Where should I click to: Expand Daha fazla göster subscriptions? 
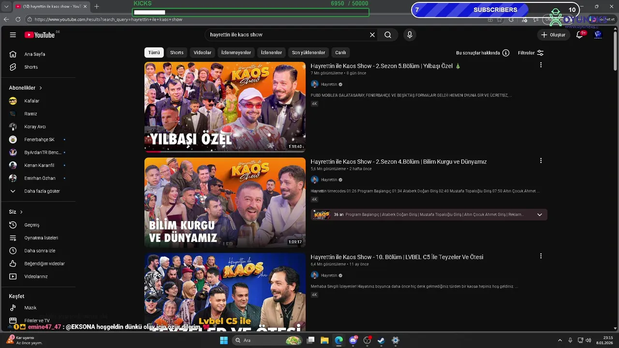(41, 191)
